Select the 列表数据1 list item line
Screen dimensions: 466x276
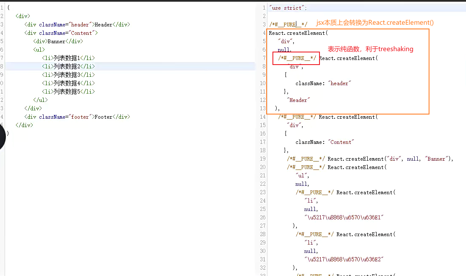click(68, 58)
